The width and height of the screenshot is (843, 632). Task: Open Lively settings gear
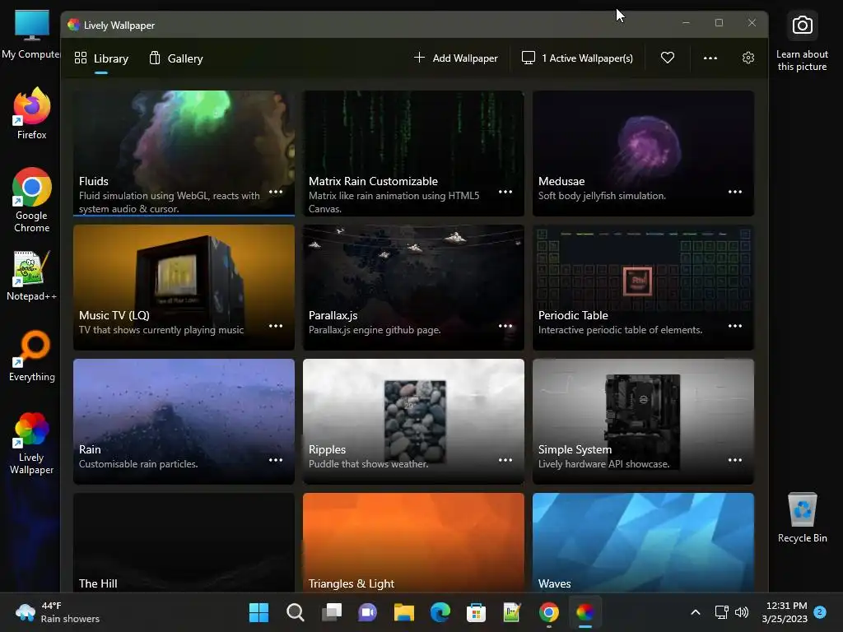(748, 58)
